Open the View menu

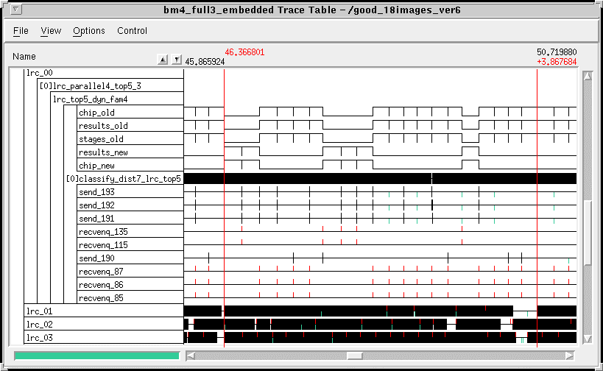(x=51, y=31)
